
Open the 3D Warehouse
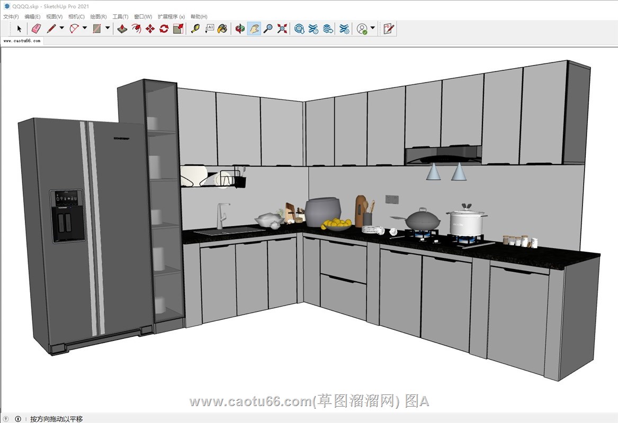tap(299, 29)
